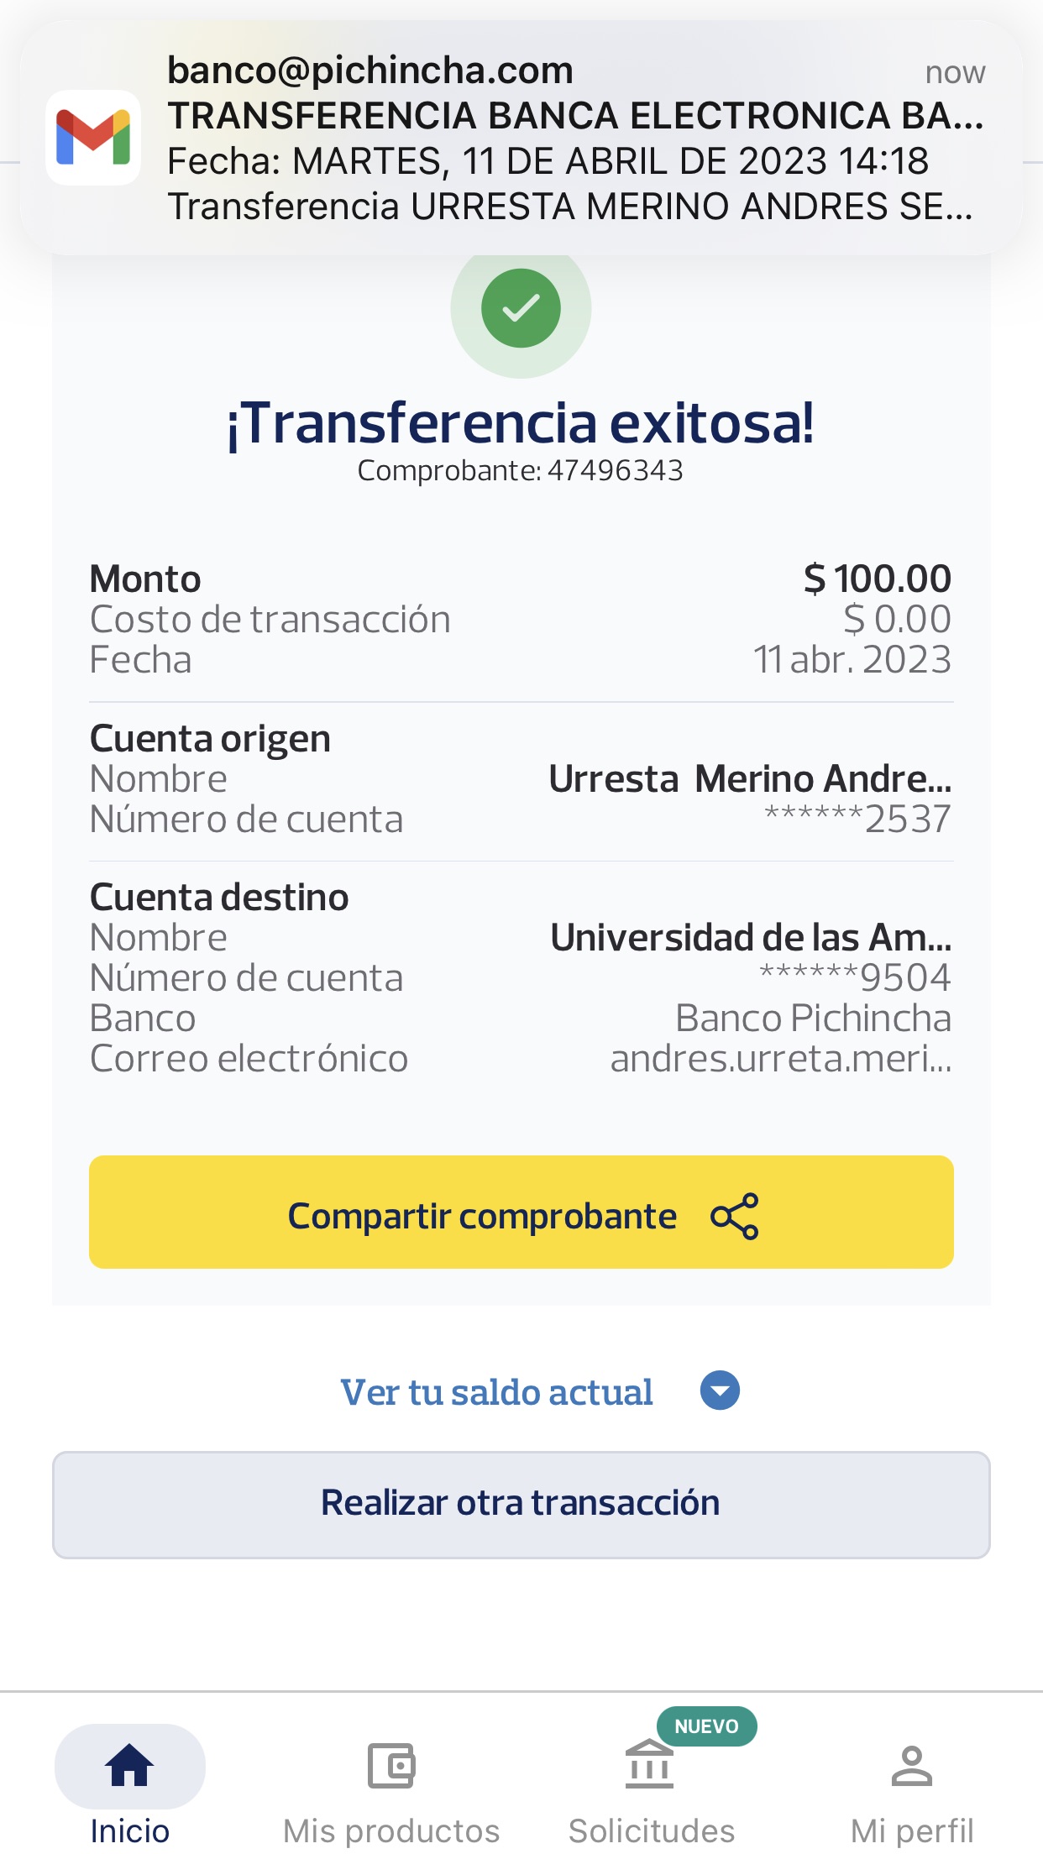1043x1854 pixels.
Task: Tap the Inicio home icon
Action: [x=129, y=1765]
